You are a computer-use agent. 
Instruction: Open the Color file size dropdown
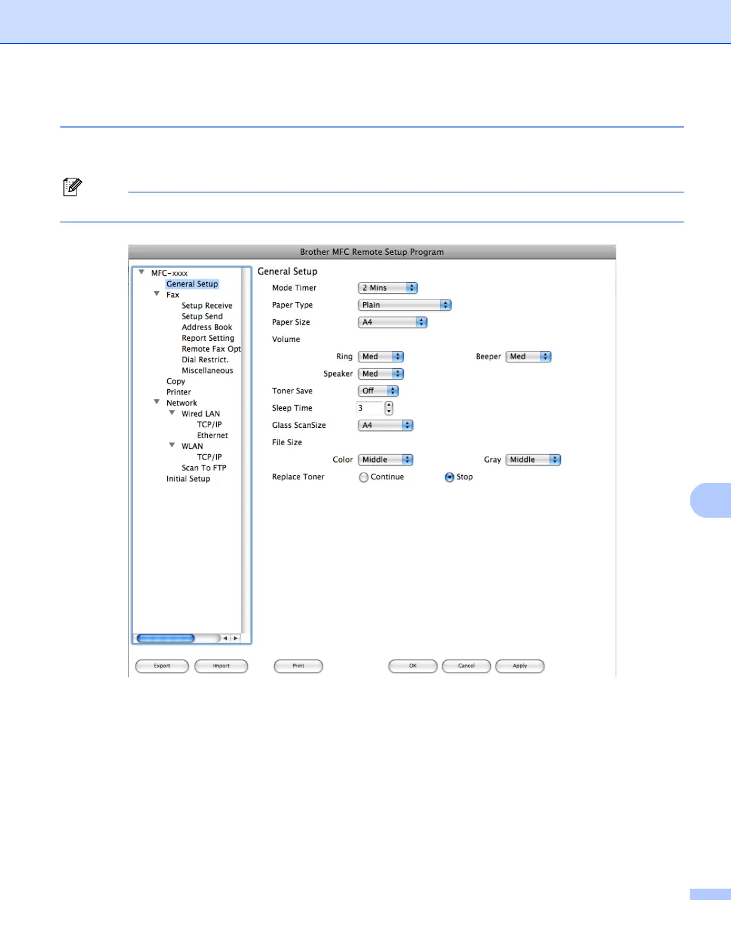[386, 460]
